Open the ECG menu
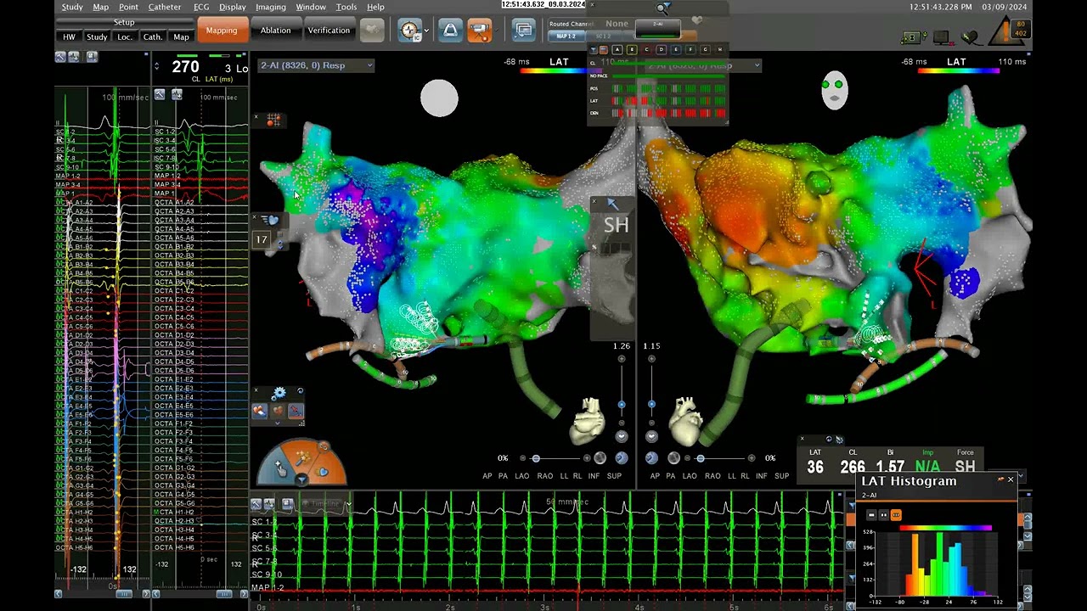The image size is (1087, 611). (x=201, y=7)
